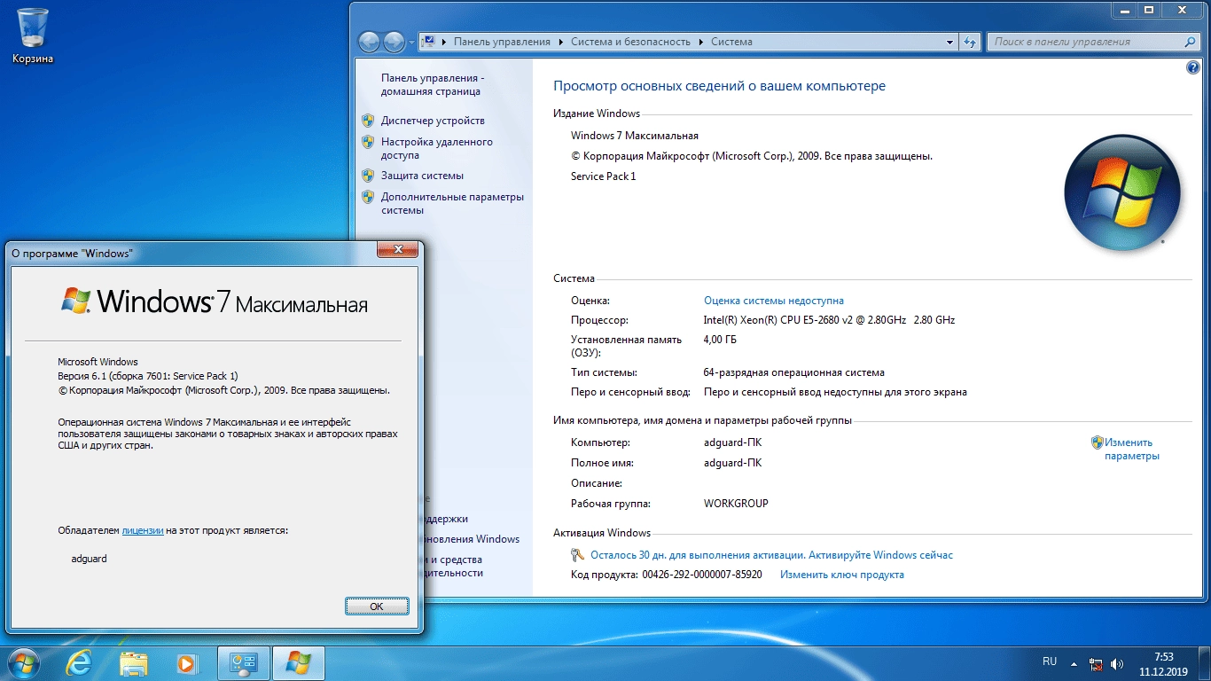Click Обновления Windows link
Screen dimensions: 1211x681
(x=473, y=539)
